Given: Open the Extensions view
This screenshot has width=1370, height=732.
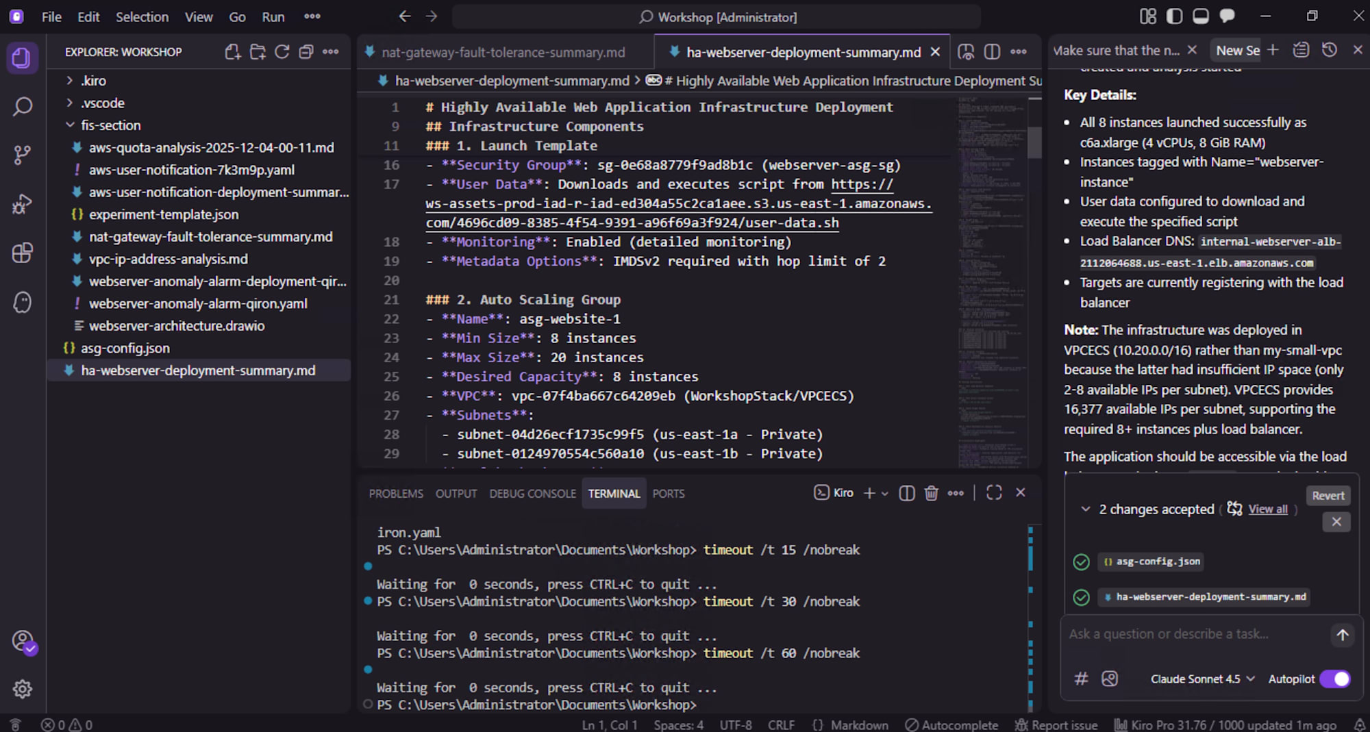Looking at the screenshot, I should [x=23, y=253].
